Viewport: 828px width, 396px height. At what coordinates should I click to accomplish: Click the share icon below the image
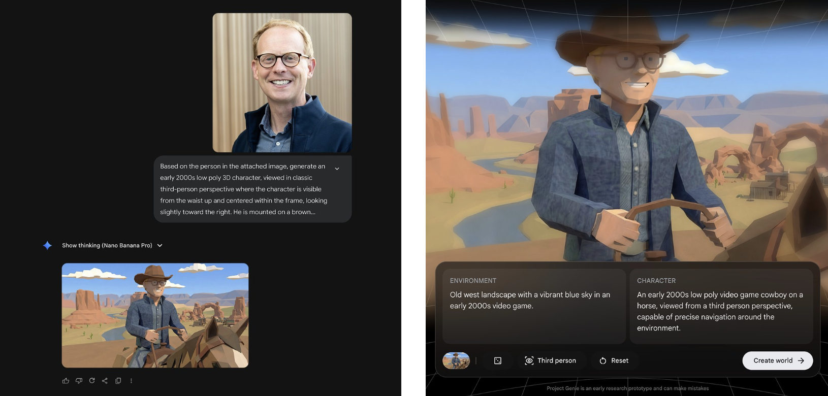105,381
